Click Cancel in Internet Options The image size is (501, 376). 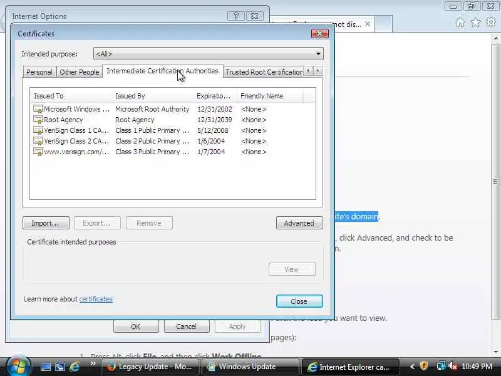pos(187,326)
